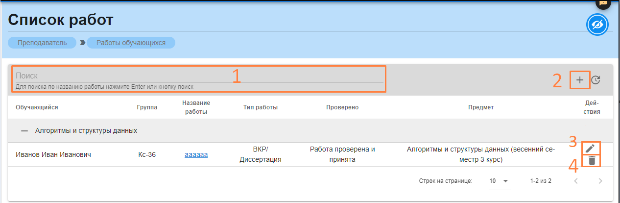Click the orange chat icon at top right

(x=603, y=3)
